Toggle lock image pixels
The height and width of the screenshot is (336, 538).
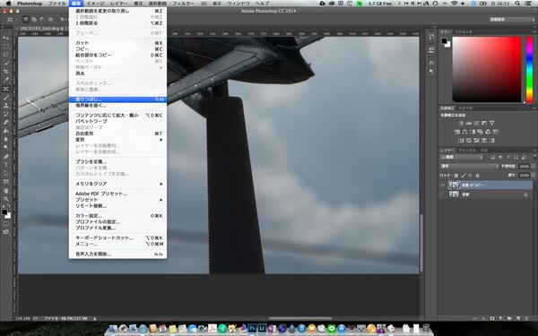pos(464,176)
